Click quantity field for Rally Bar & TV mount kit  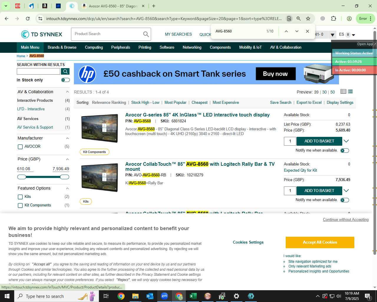(x=290, y=191)
